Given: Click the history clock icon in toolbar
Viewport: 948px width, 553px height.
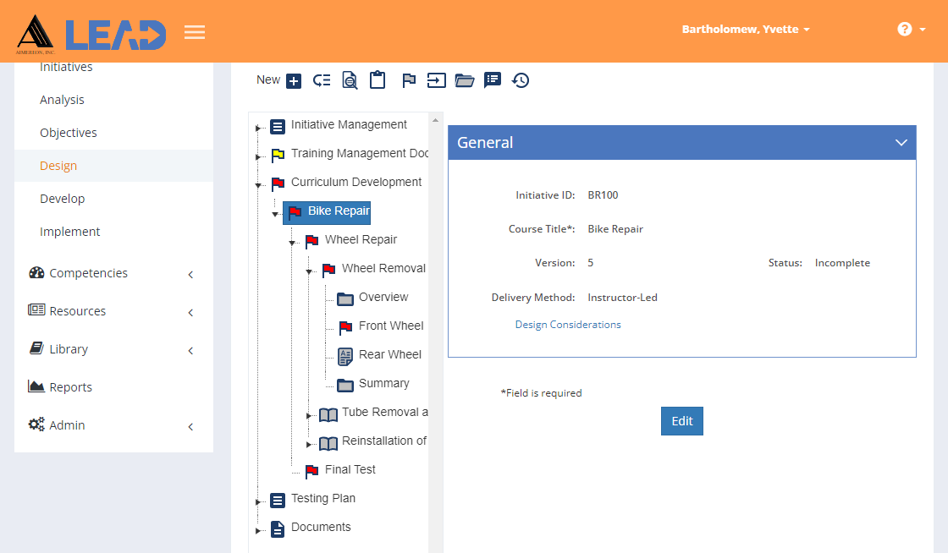Looking at the screenshot, I should pos(521,80).
